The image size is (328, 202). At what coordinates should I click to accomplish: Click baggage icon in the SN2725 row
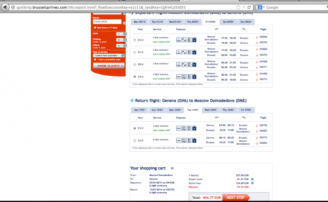[x=194, y=52]
